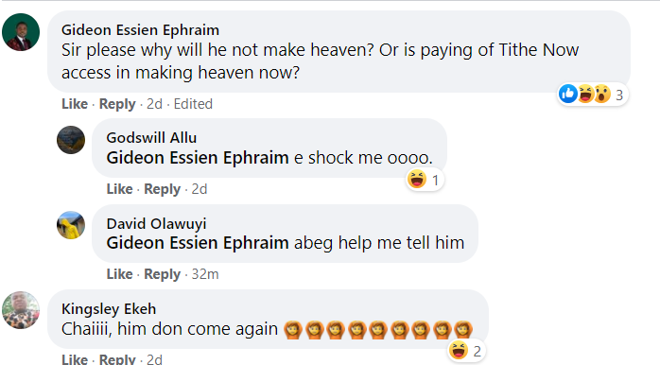
Task: View edit history via Edited label
Action: pos(193,104)
